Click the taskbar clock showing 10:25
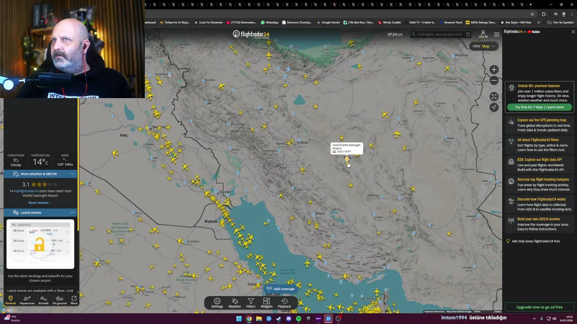This screenshot has width=577, height=324. (x=566, y=319)
